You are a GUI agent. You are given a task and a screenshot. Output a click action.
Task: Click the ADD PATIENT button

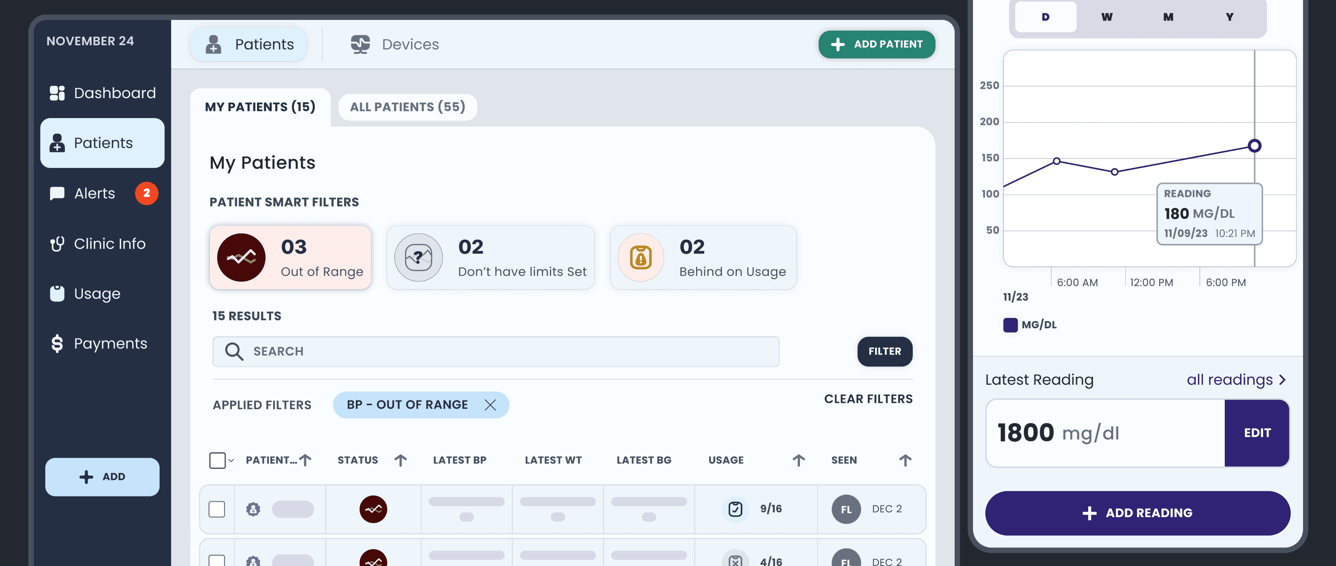coord(877,45)
